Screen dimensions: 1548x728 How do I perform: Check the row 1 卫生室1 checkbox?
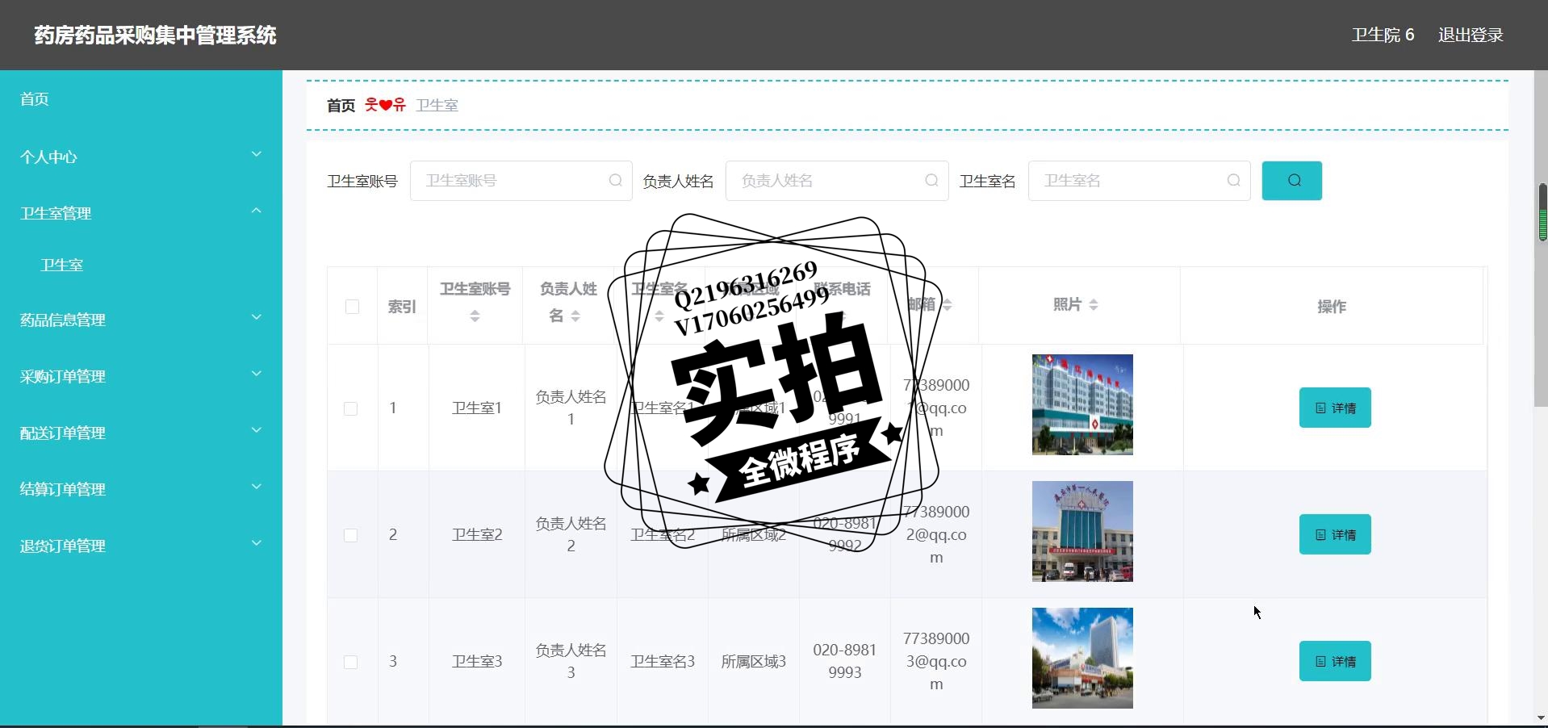coord(351,408)
